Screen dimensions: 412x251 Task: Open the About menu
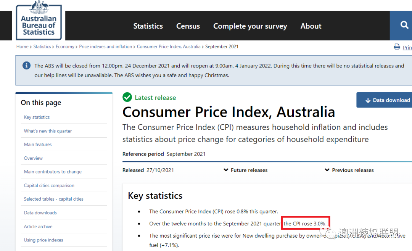click(x=311, y=26)
